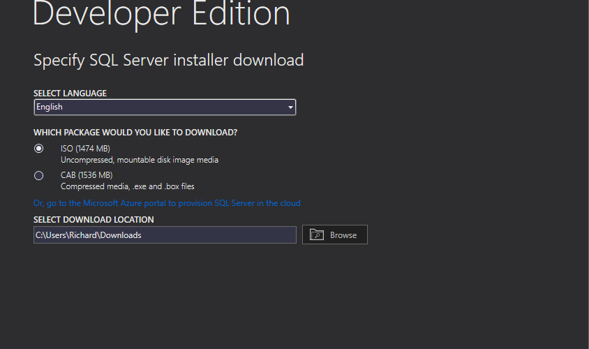The image size is (589, 349).
Task: Select the CAB (1536 MB) radio button
Action: click(39, 175)
